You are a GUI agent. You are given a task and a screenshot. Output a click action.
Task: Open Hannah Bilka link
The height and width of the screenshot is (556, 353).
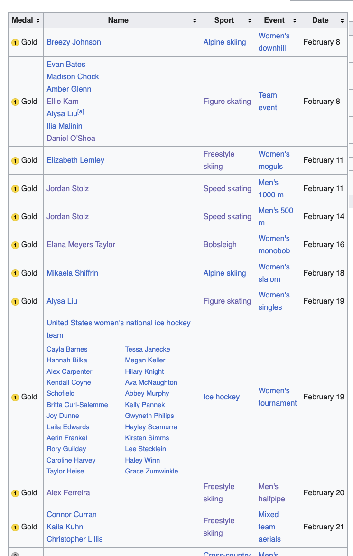(67, 360)
